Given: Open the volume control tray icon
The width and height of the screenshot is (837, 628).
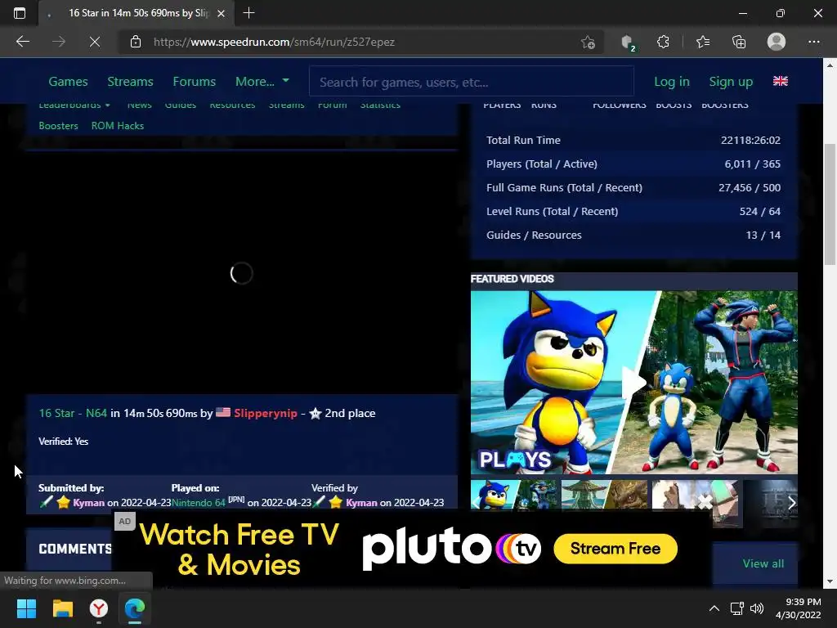Looking at the screenshot, I should [756, 608].
